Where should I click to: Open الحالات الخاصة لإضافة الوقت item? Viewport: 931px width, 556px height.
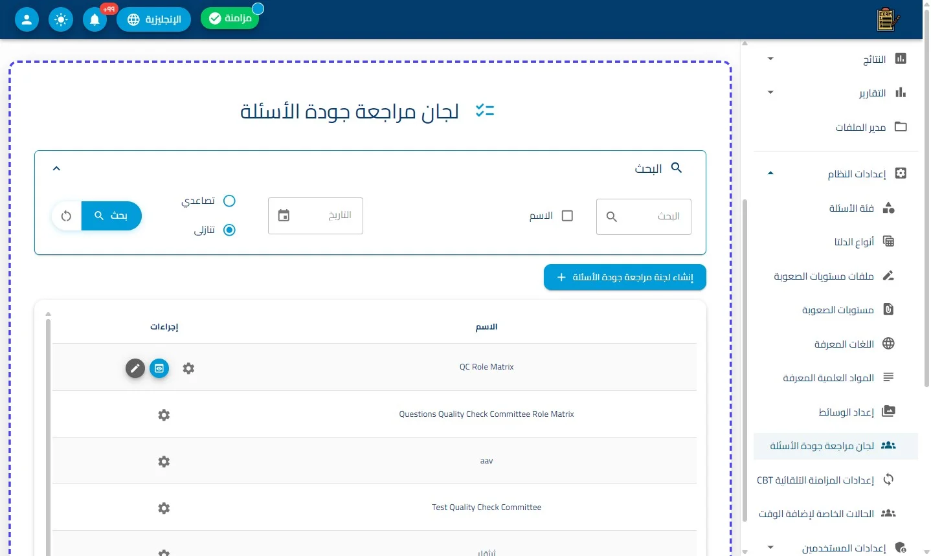(x=836, y=513)
